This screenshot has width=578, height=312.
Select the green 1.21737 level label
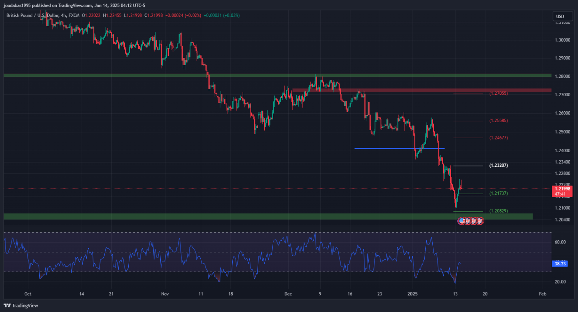coord(498,193)
